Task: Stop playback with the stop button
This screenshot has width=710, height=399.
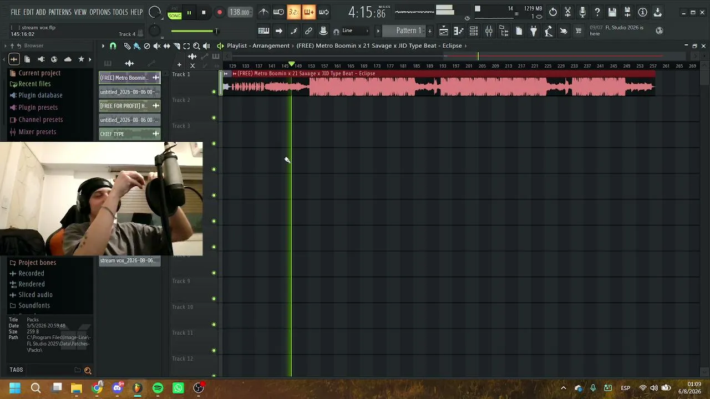Action: 204,13
